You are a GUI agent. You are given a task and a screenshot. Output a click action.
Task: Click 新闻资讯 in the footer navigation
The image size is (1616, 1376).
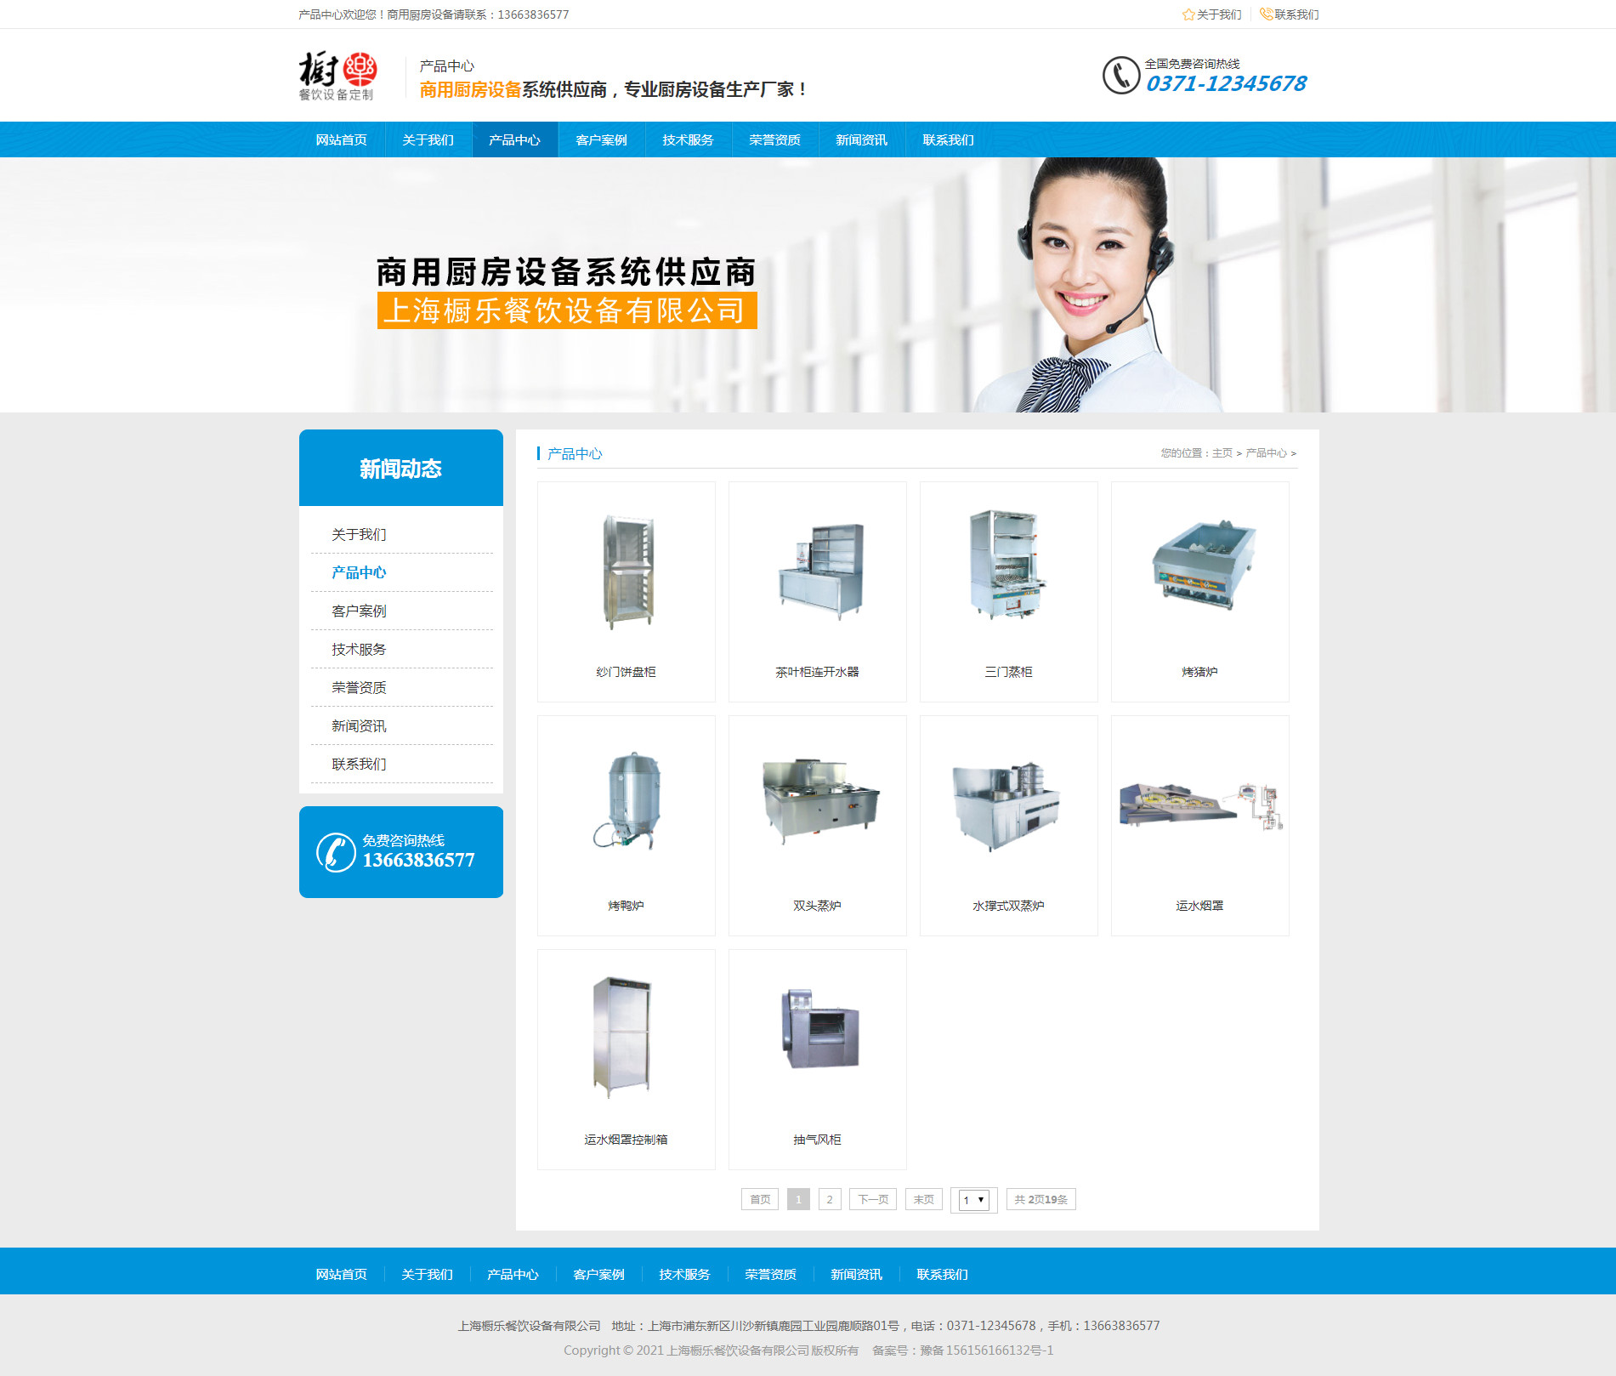tap(856, 1275)
